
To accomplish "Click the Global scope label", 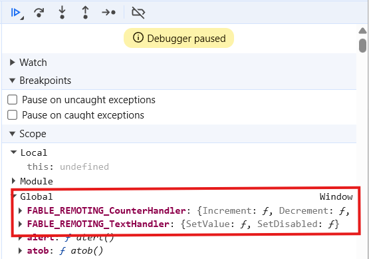I will tap(37, 196).
